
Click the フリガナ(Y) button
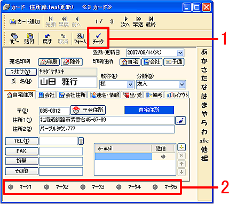click(x=21, y=72)
